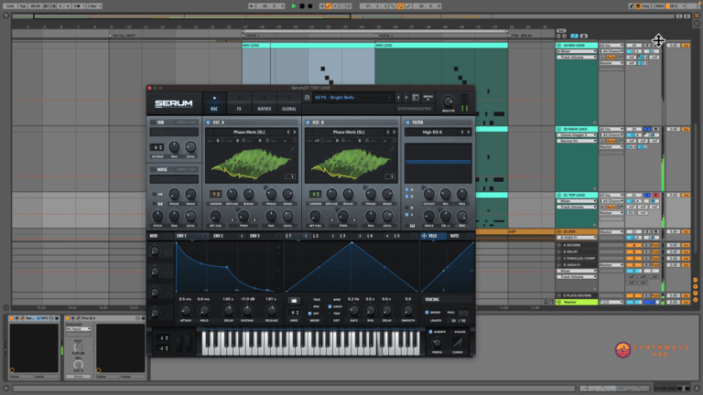
Task: Click the SUB OCTAVE stepper
Action: tap(157, 147)
